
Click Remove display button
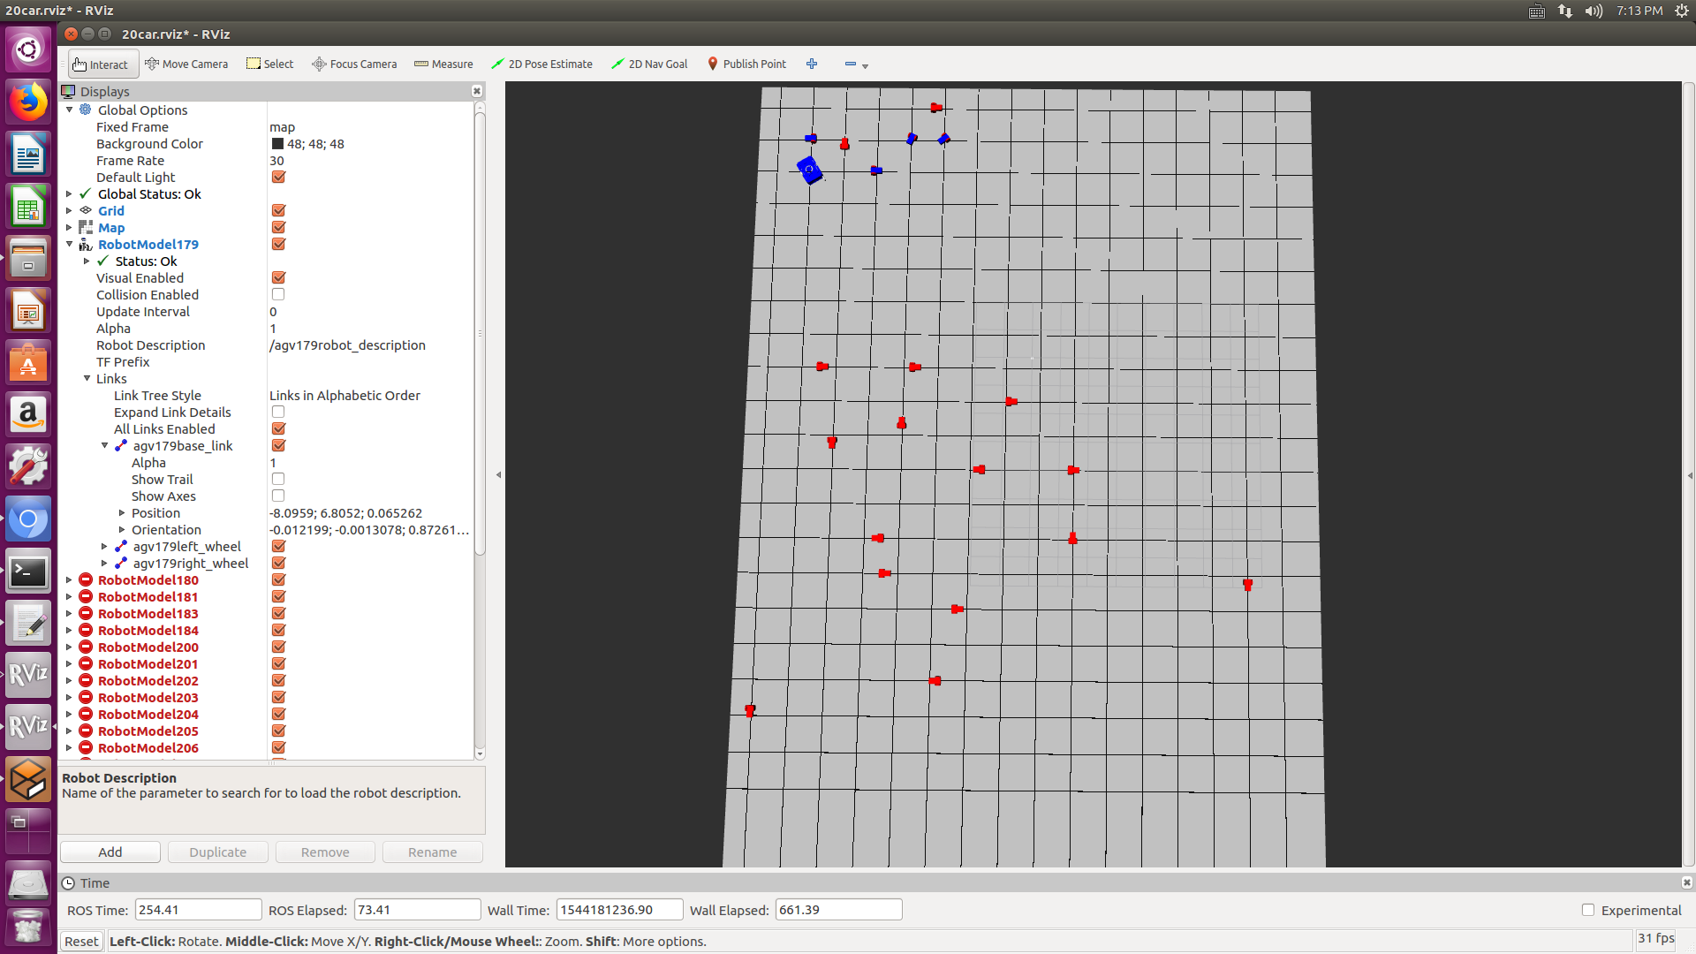pos(325,852)
